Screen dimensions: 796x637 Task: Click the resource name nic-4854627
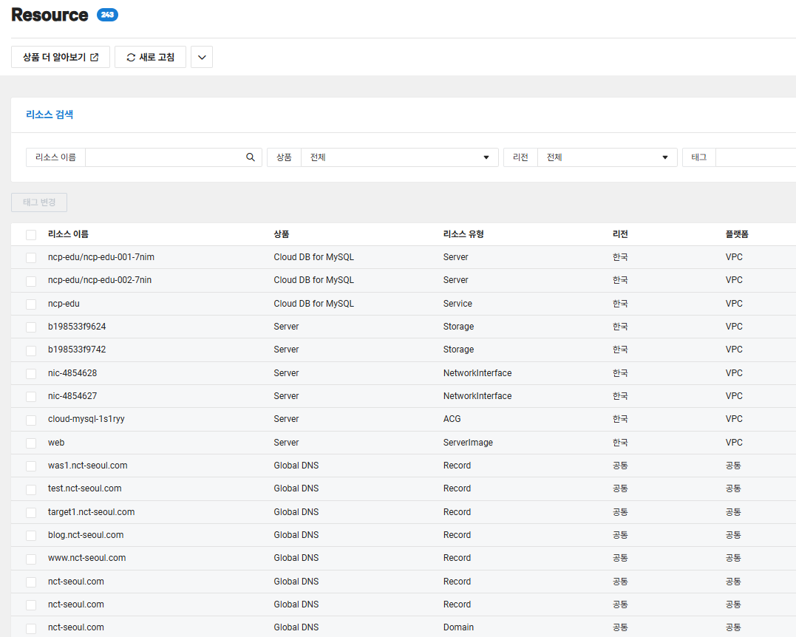pyautogui.click(x=72, y=396)
